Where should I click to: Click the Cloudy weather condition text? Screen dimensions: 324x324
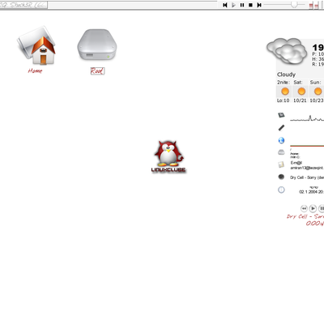[286, 75]
